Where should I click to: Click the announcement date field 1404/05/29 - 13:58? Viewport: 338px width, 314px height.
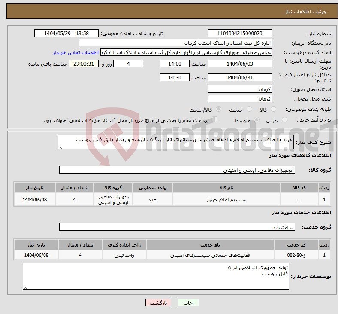point(66,33)
